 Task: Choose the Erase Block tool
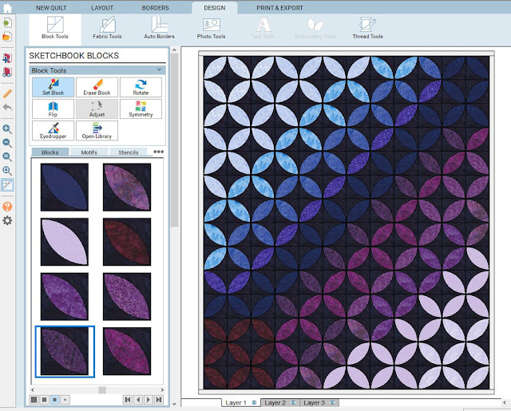click(x=97, y=87)
